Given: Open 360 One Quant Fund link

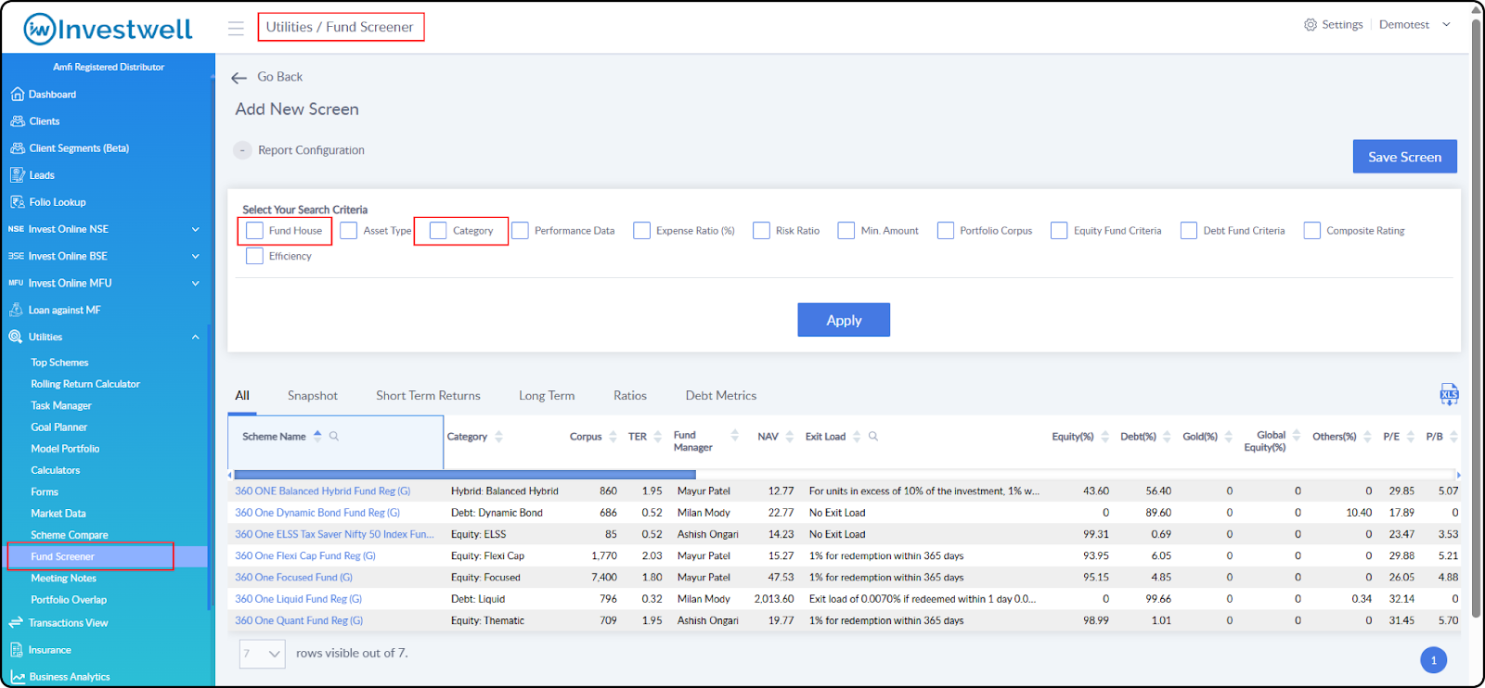Looking at the screenshot, I should pos(299,621).
